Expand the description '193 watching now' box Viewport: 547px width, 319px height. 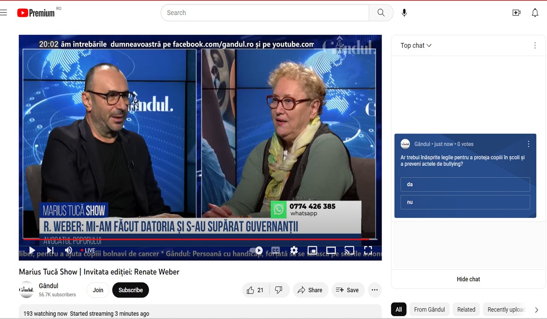click(x=200, y=312)
